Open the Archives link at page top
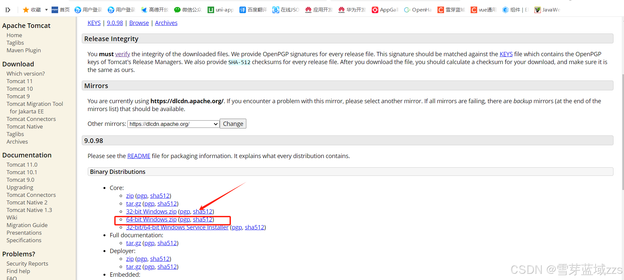The image size is (624, 280). [x=166, y=23]
